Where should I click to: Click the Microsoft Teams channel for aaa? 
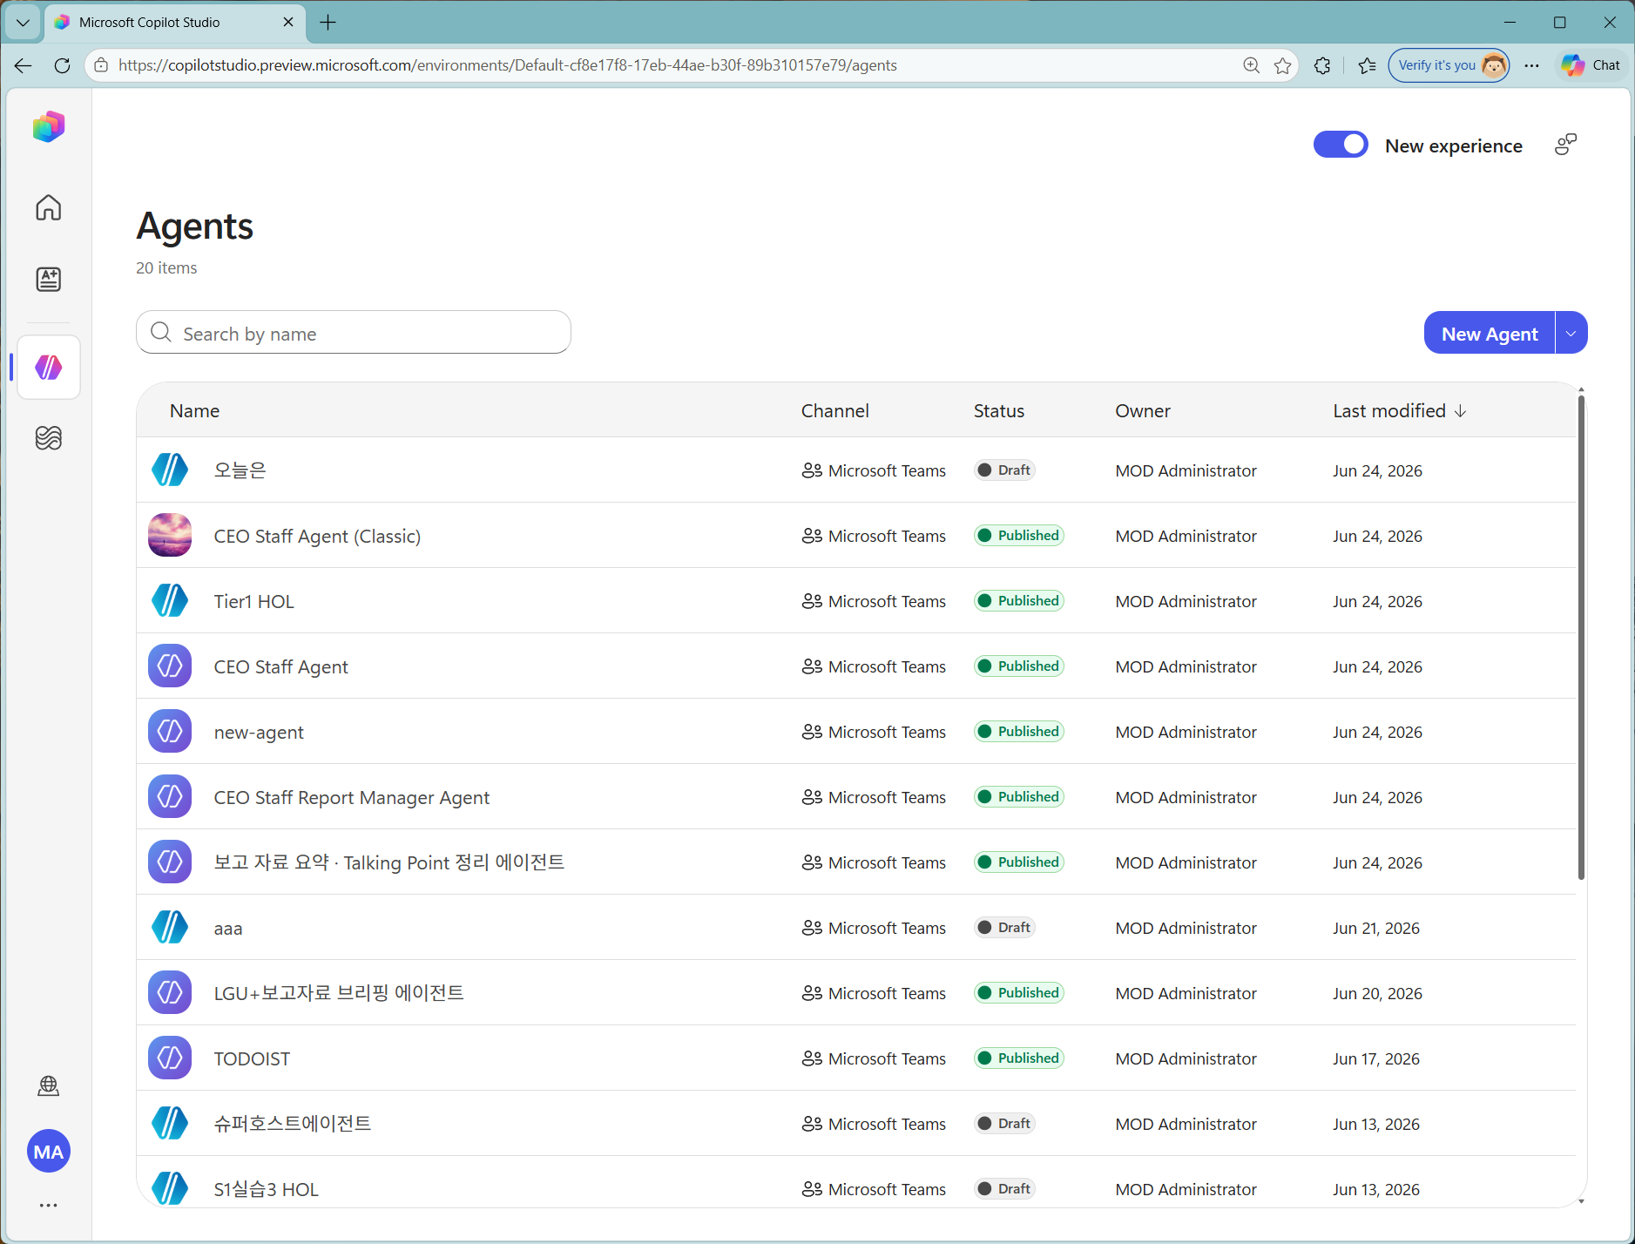click(874, 928)
